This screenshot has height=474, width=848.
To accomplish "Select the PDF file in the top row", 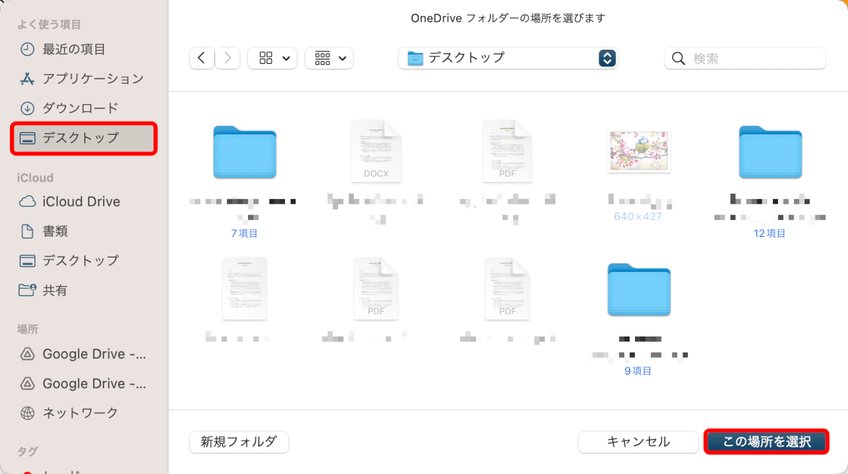I will click(x=507, y=151).
